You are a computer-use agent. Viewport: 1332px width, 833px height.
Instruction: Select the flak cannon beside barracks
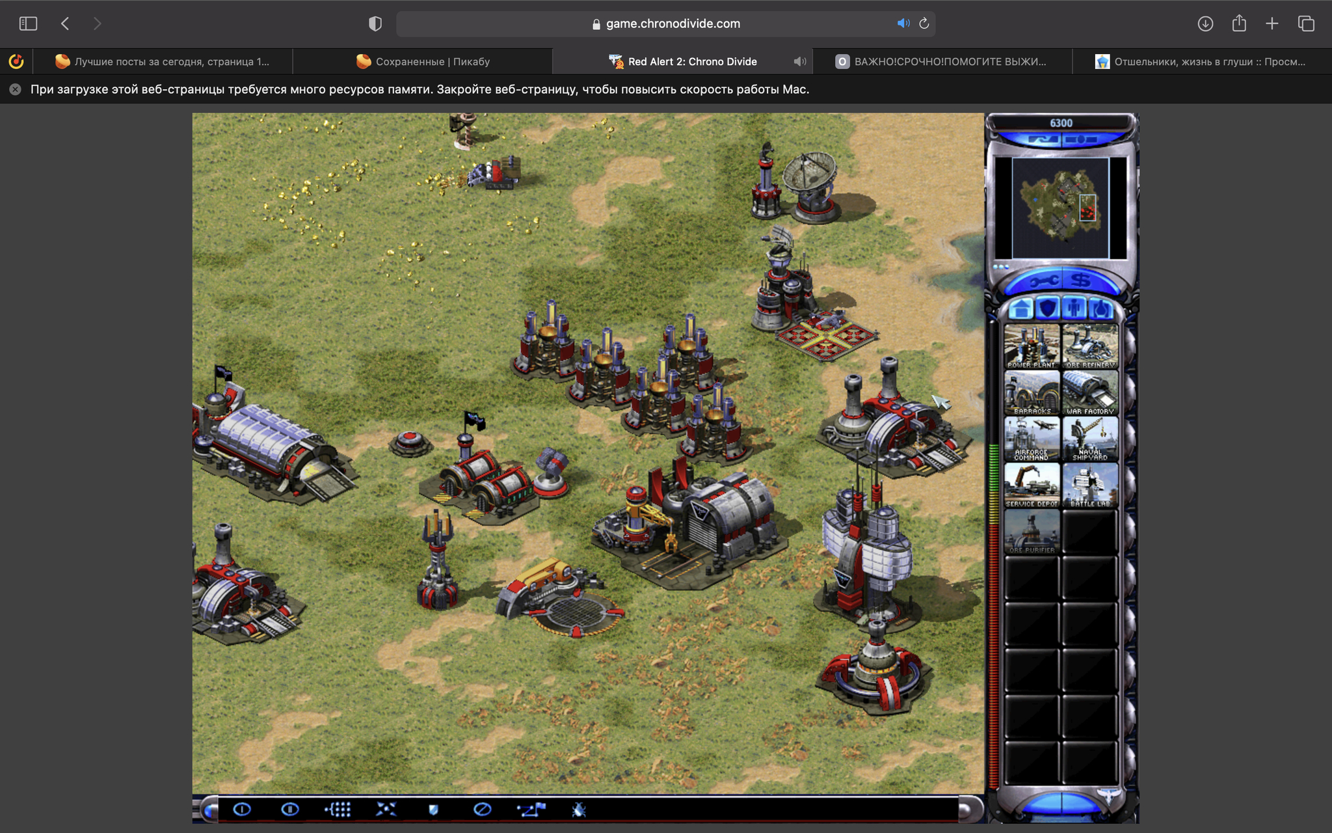[552, 473]
